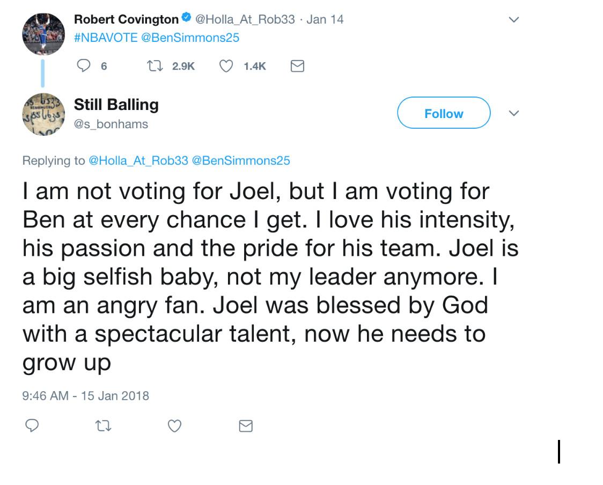The height and width of the screenshot is (485, 603).
Task: Open @BenSimmons25 mention in Covington's tweet
Action: (x=190, y=38)
